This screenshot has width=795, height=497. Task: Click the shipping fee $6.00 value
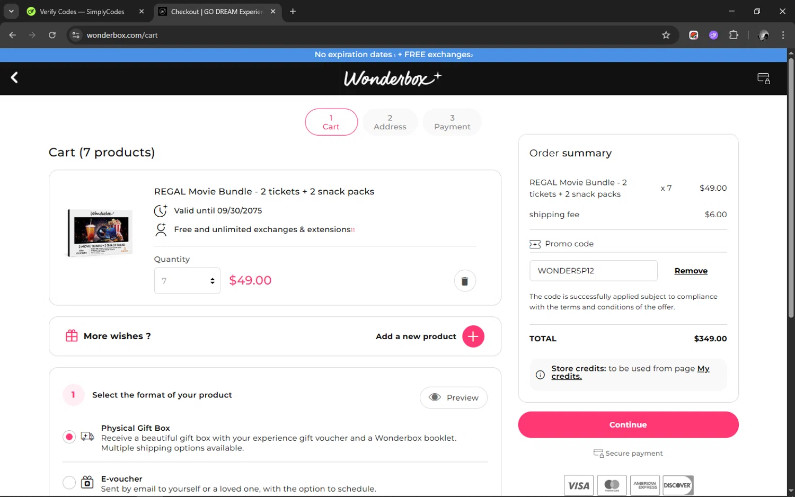(715, 215)
